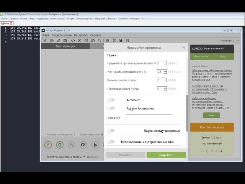245x184 pixels.
Task: Select the first carousel dot in banner
Action: (x=203, y=151)
